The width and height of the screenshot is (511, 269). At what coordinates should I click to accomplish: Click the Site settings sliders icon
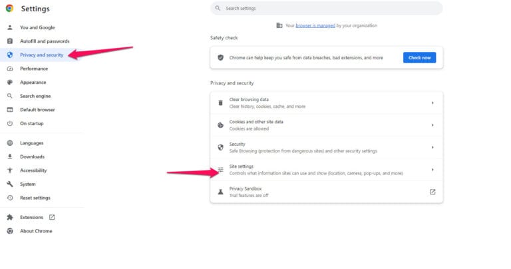pyautogui.click(x=221, y=170)
